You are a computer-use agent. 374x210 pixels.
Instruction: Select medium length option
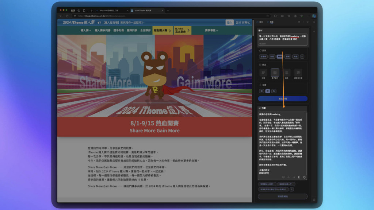[x=268, y=91]
